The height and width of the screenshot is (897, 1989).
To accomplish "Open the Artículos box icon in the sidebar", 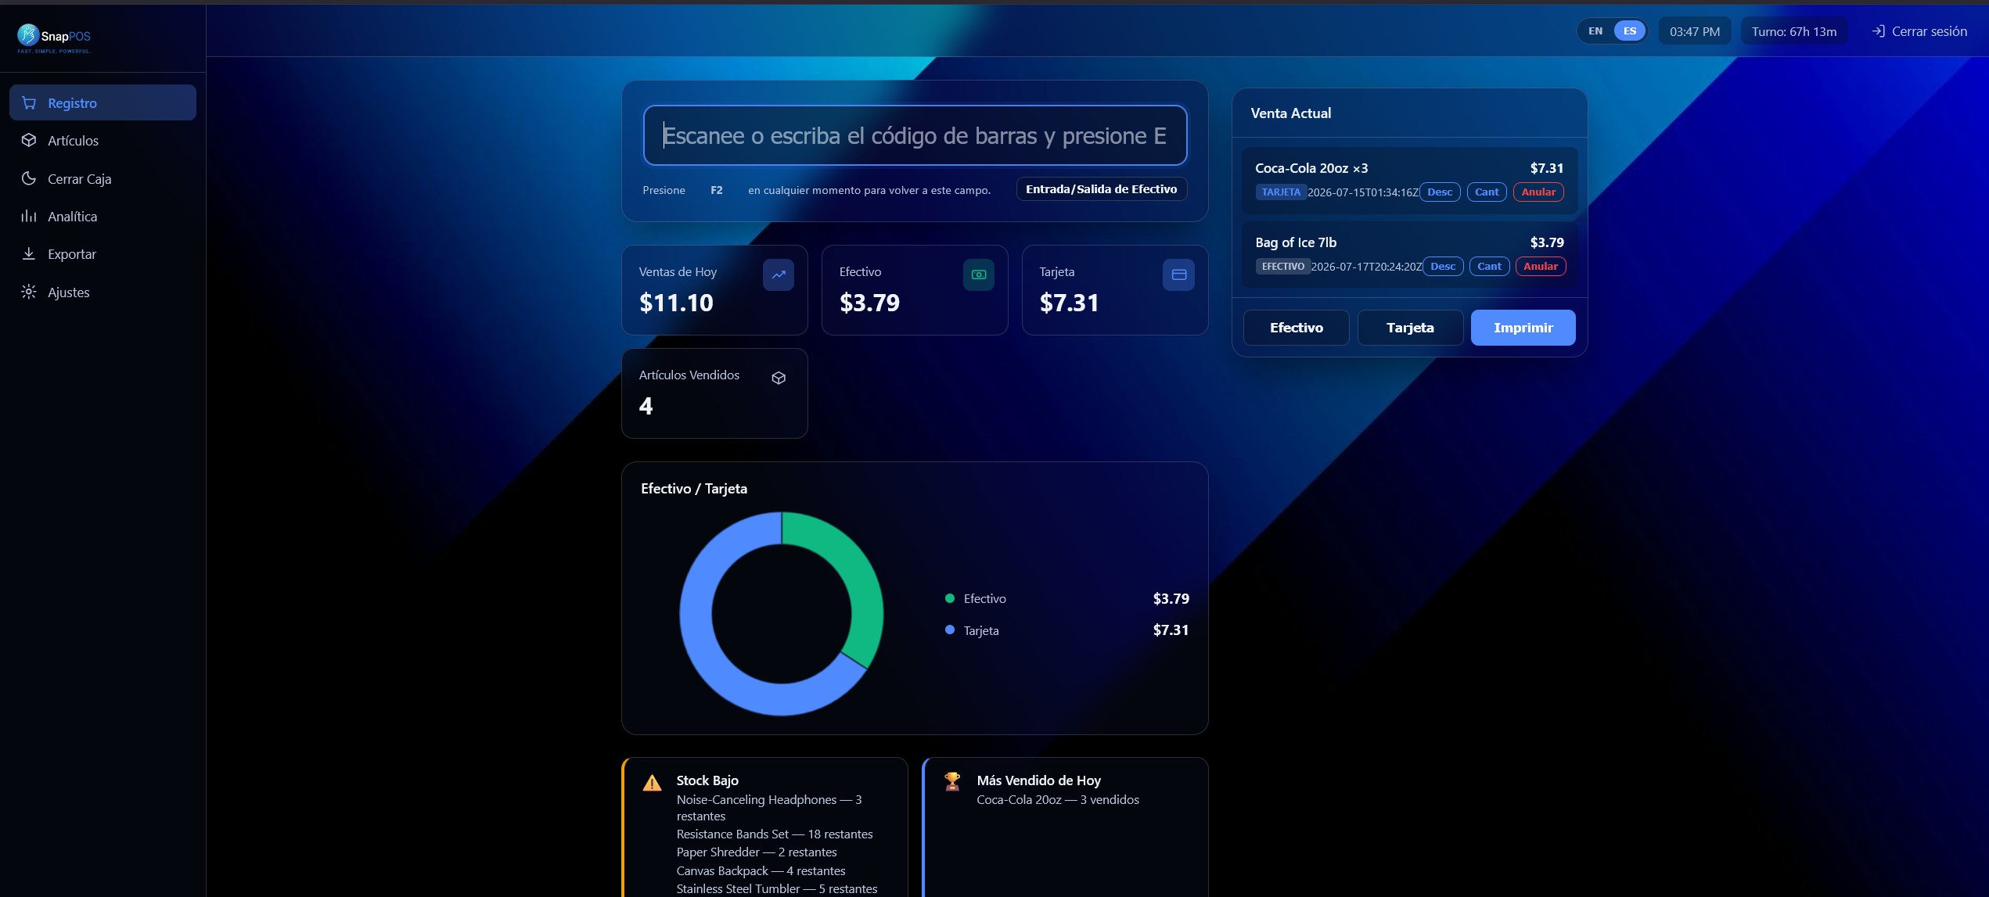I will [x=29, y=140].
